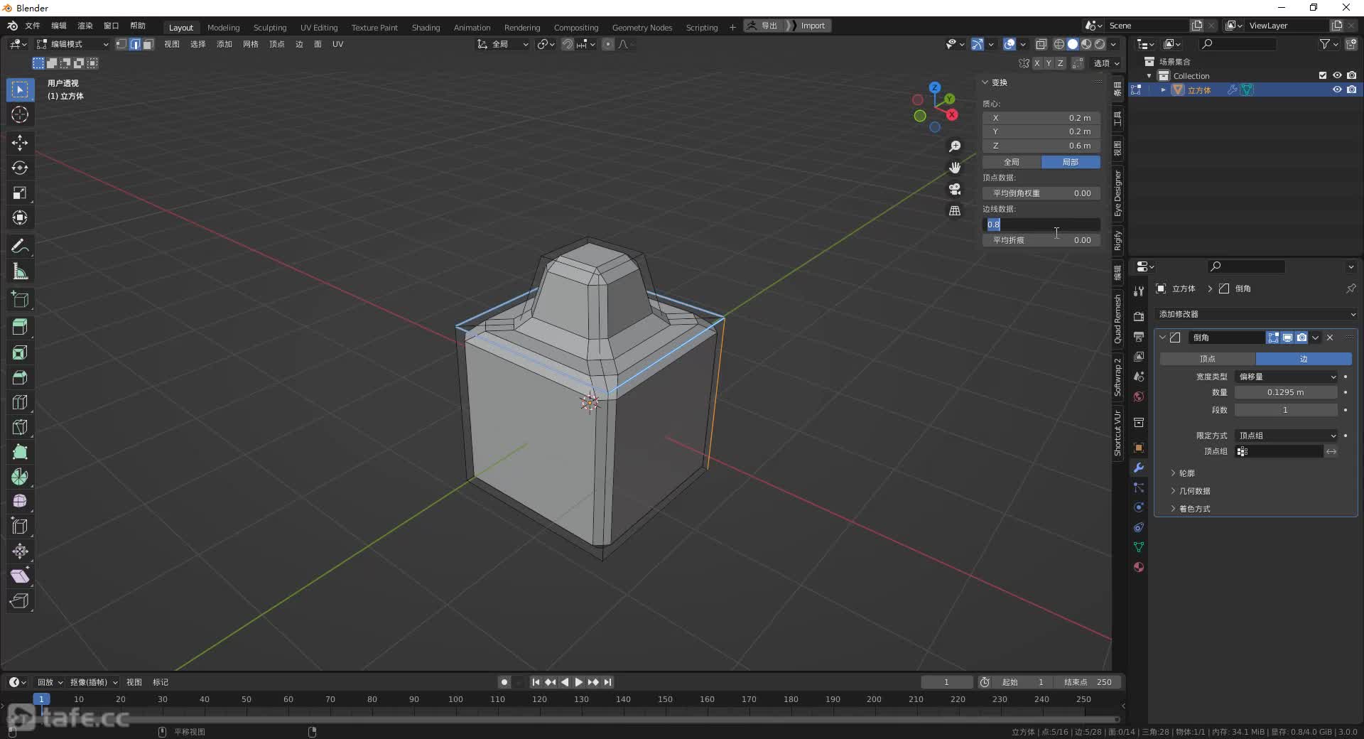Select the Poly Build tool

[20, 452]
